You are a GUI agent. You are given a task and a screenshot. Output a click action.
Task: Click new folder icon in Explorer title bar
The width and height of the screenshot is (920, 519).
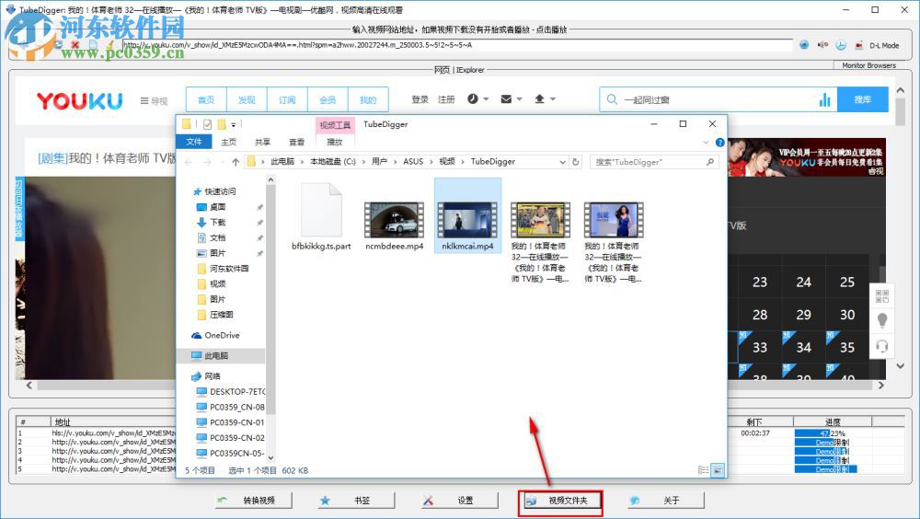click(222, 124)
